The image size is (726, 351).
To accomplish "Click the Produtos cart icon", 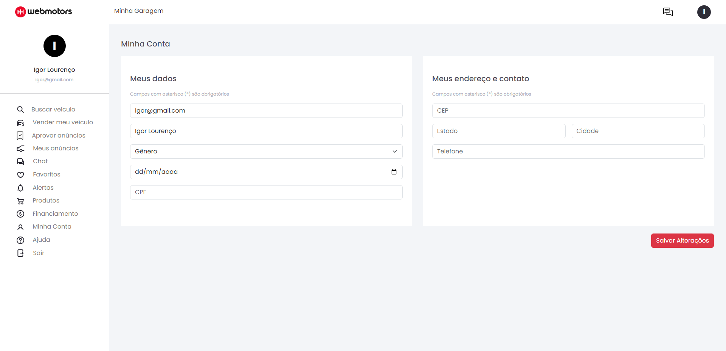I will (x=20, y=201).
